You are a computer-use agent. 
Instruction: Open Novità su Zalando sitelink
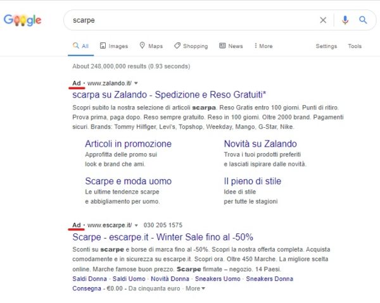coord(260,144)
